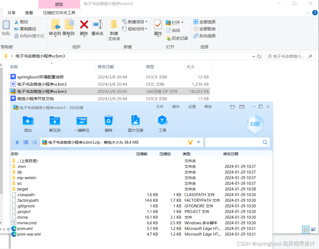The width and height of the screenshot is (319, 249).
Task: Open the 图片压缩 image compression tool
Action: [x=135, y=124]
